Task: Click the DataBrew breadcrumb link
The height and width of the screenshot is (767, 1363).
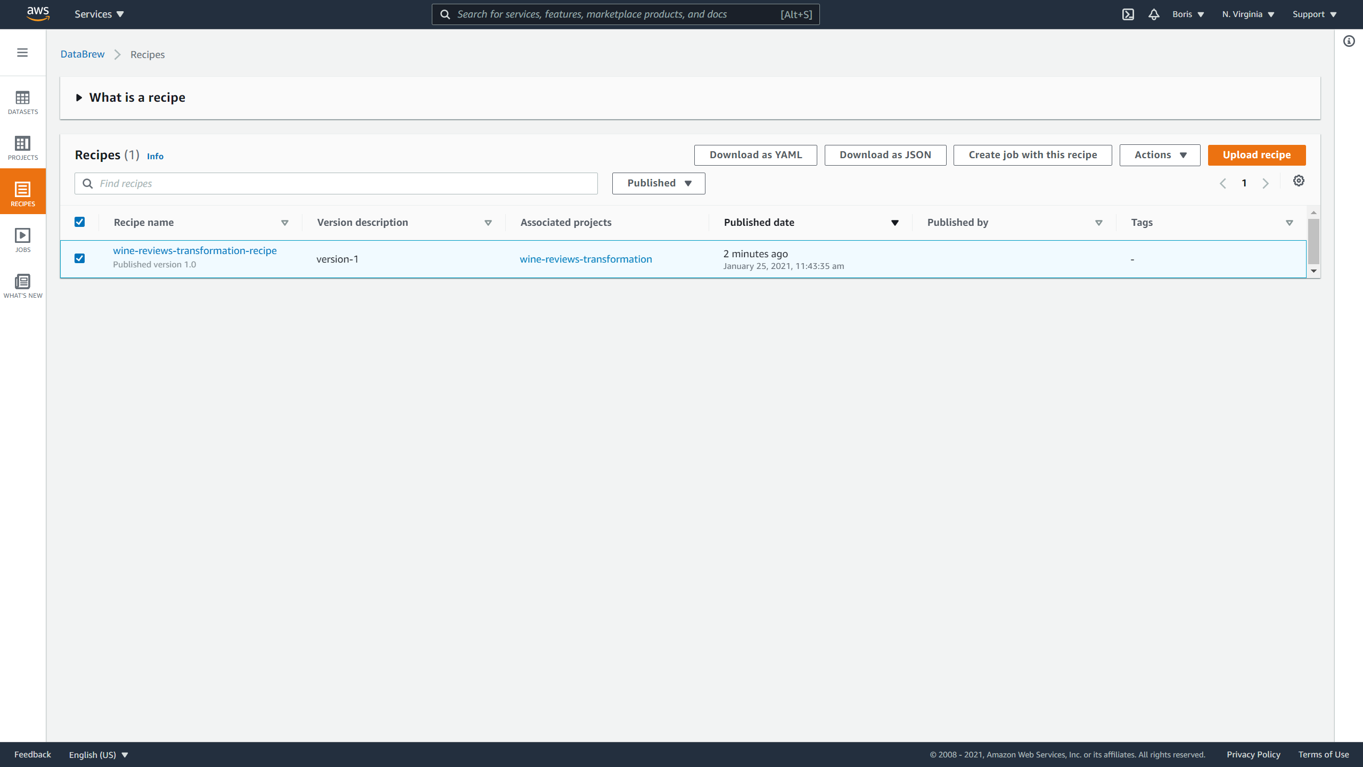Action: 83,54
